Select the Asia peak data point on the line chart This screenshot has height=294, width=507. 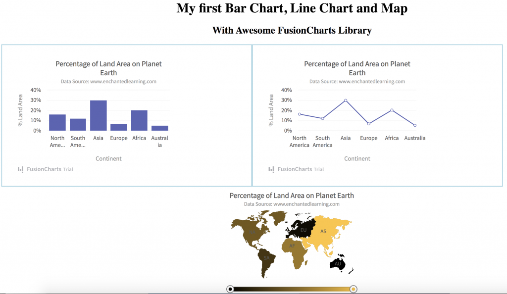(345, 100)
